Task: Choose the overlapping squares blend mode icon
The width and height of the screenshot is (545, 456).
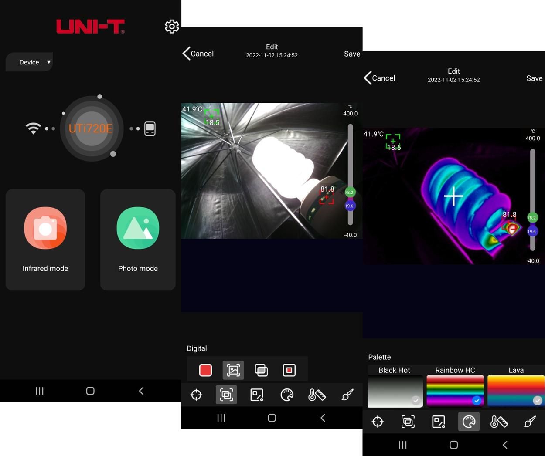Action: (x=261, y=370)
